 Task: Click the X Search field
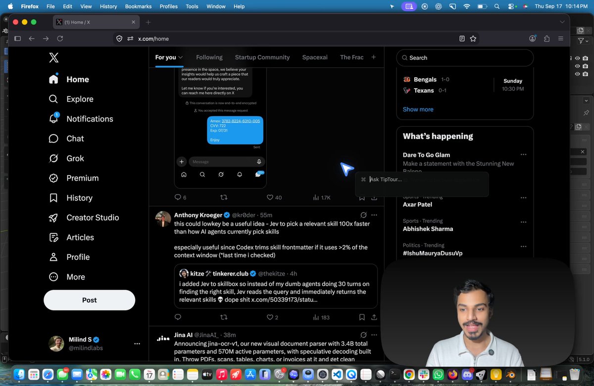coord(465,58)
